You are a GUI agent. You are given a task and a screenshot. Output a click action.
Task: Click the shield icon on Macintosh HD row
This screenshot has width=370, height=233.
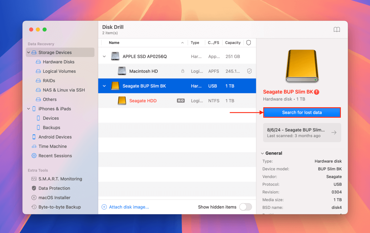tap(249, 71)
